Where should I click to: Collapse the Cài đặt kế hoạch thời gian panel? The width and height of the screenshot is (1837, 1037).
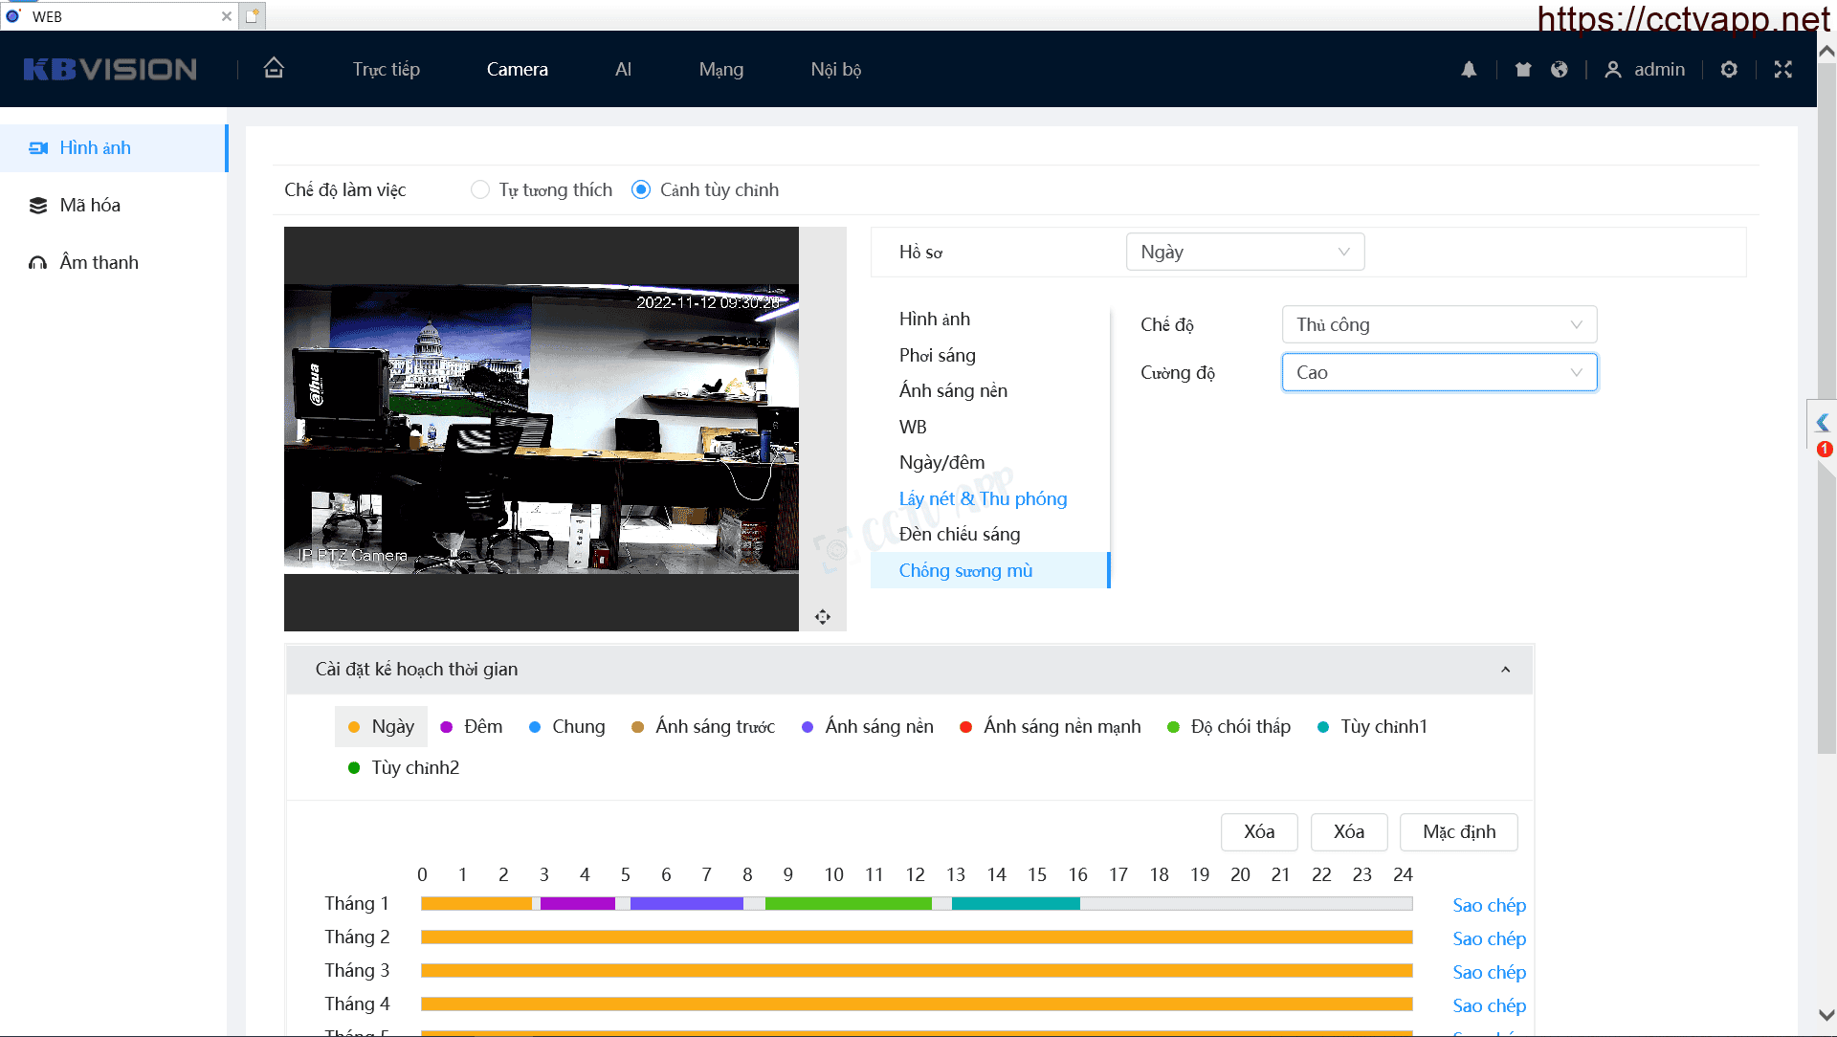click(x=1505, y=670)
